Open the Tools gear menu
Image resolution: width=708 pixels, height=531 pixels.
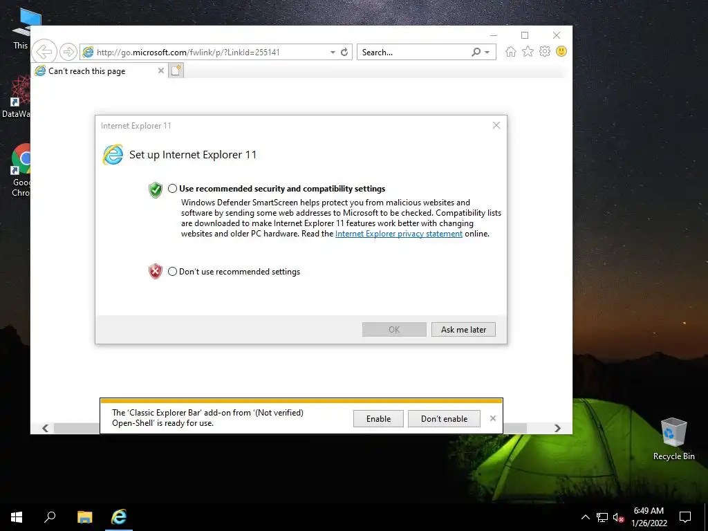[x=545, y=51]
